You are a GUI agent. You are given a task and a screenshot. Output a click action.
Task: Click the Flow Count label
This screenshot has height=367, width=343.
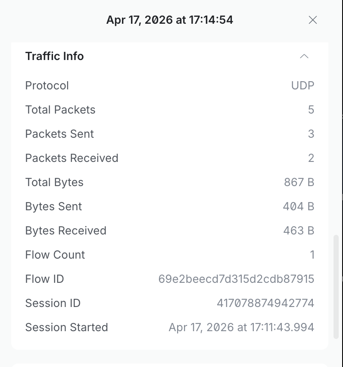pyautogui.click(x=55, y=255)
